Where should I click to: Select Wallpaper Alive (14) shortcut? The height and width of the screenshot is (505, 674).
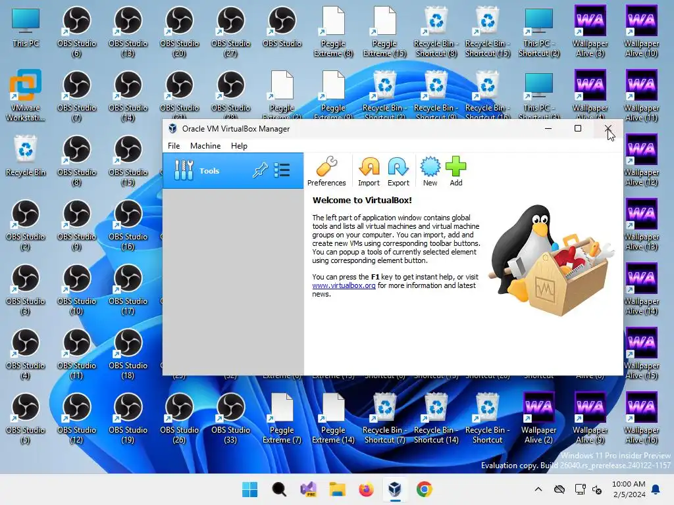(641, 289)
